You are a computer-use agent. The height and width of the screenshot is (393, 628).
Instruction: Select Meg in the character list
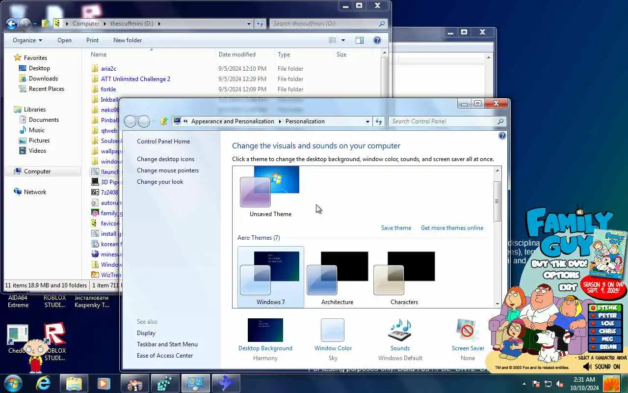point(605,340)
